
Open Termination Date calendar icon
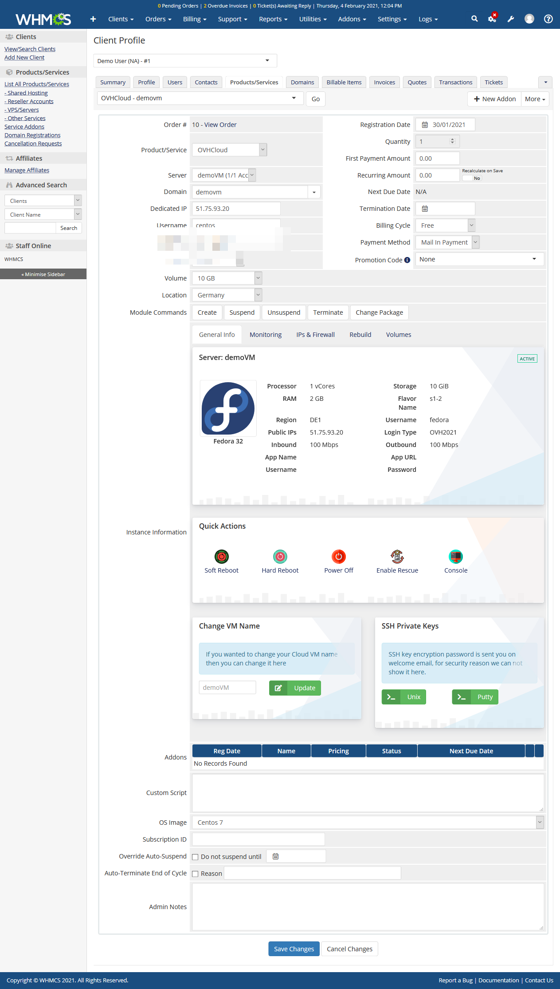(x=425, y=209)
